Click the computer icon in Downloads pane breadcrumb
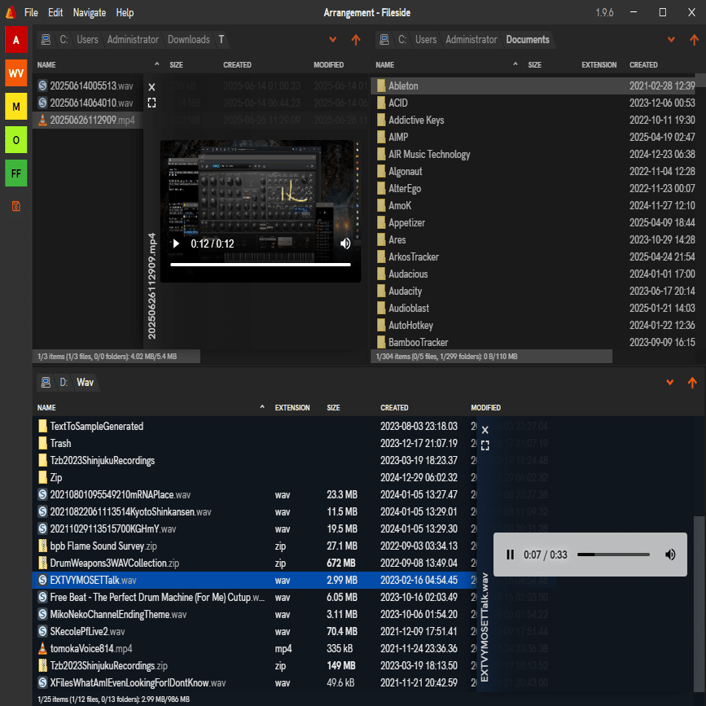 point(46,40)
